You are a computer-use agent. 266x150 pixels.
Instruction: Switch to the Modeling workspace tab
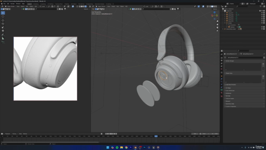36,4
